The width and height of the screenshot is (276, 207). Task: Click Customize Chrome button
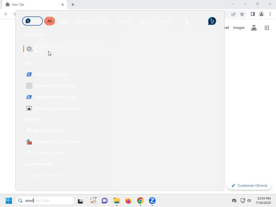pyautogui.click(x=249, y=185)
